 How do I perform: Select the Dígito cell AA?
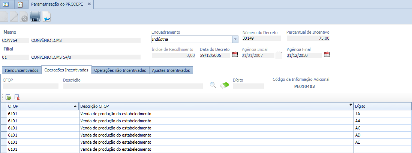[382, 121]
